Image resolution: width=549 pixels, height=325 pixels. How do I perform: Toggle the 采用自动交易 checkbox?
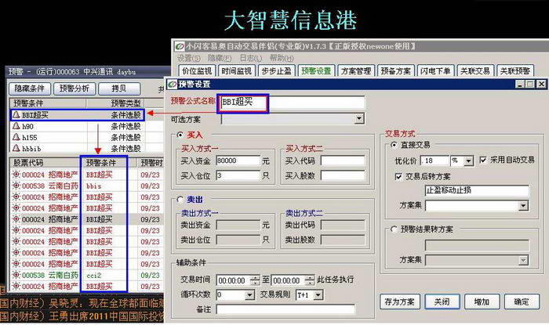pyautogui.click(x=483, y=160)
